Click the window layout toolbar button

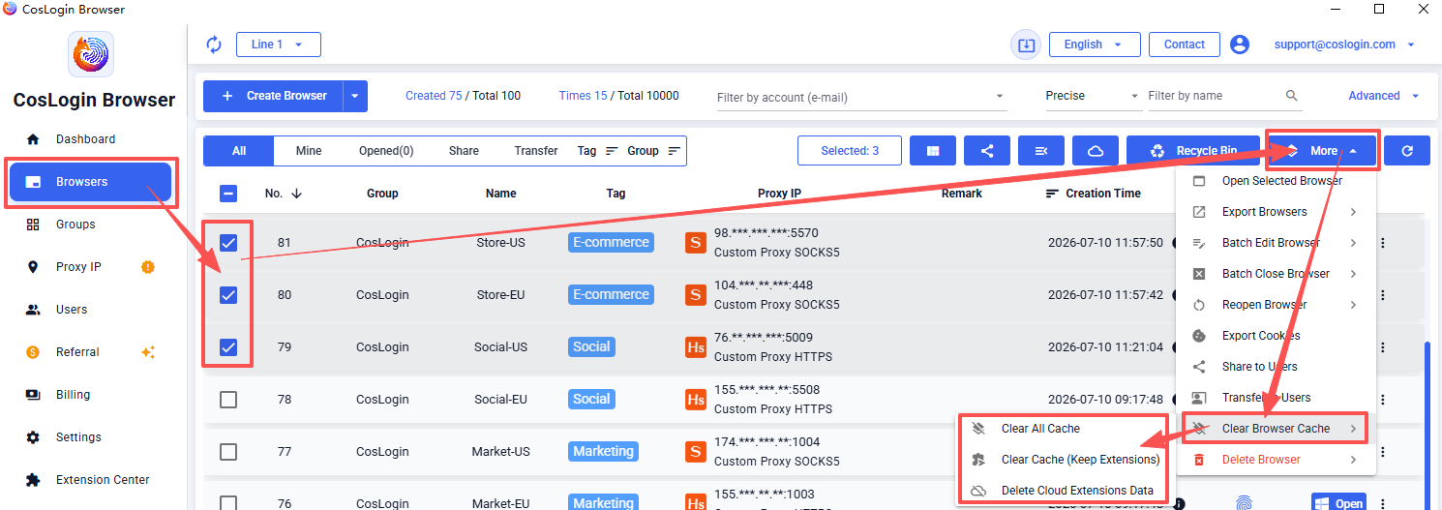[933, 151]
